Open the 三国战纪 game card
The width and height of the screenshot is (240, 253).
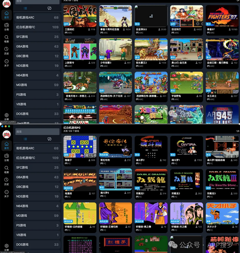click(80, 20)
